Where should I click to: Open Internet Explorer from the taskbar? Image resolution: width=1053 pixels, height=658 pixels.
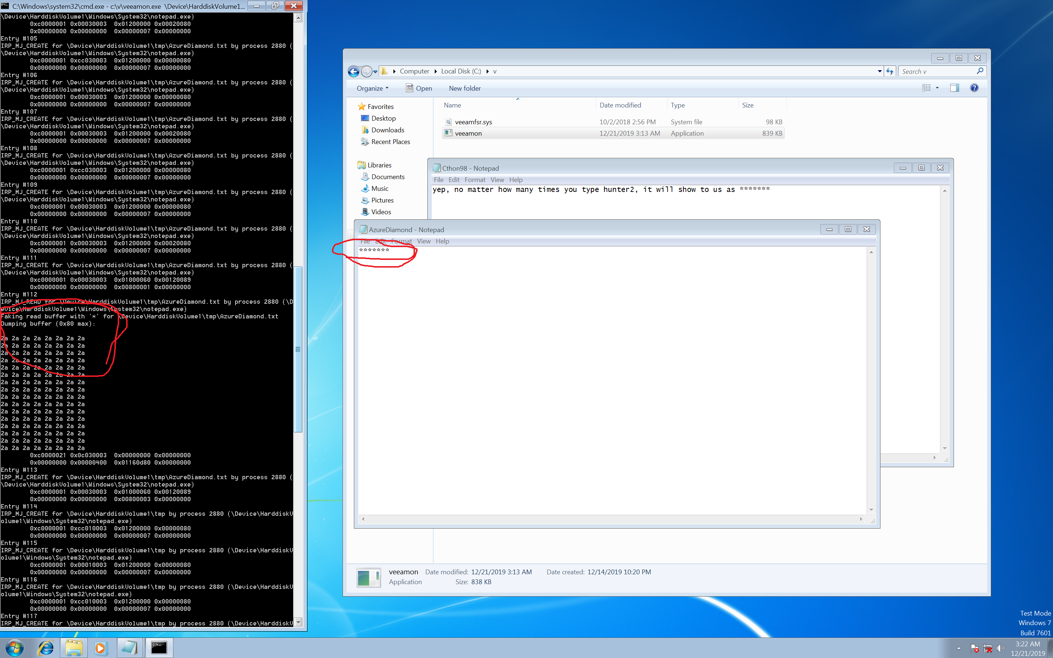pyautogui.click(x=46, y=648)
